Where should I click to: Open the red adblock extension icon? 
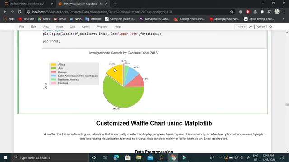click(x=248, y=12)
